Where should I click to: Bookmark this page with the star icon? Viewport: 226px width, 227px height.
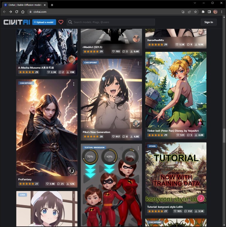click(195, 12)
